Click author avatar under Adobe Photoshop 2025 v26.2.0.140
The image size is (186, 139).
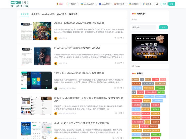click(56, 38)
